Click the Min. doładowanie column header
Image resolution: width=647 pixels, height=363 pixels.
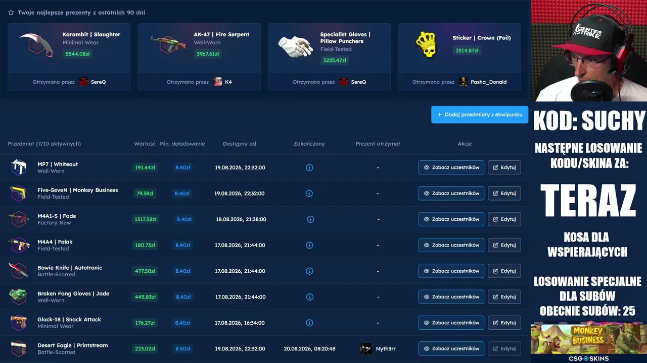(182, 144)
